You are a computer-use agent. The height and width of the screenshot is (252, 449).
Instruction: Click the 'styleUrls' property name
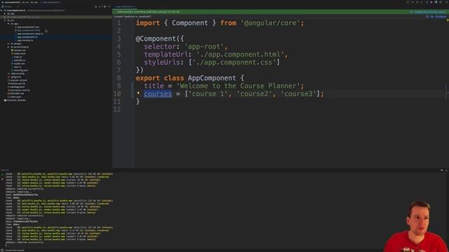tap(162, 62)
